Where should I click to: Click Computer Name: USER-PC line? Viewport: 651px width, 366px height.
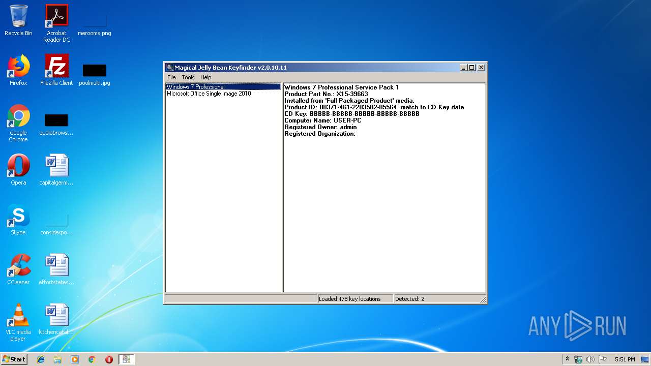[323, 120]
